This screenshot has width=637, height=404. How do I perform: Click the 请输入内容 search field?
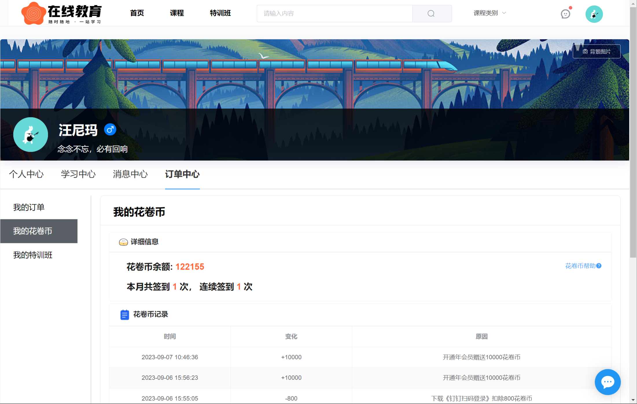[x=334, y=14]
